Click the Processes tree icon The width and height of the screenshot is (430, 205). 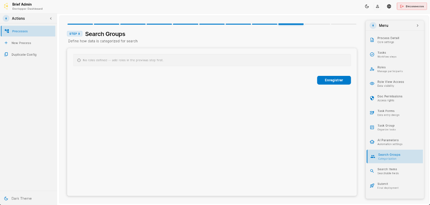(x=7, y=31)
